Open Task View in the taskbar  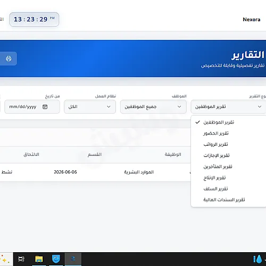pyautogui.click(x=21, y=259)
